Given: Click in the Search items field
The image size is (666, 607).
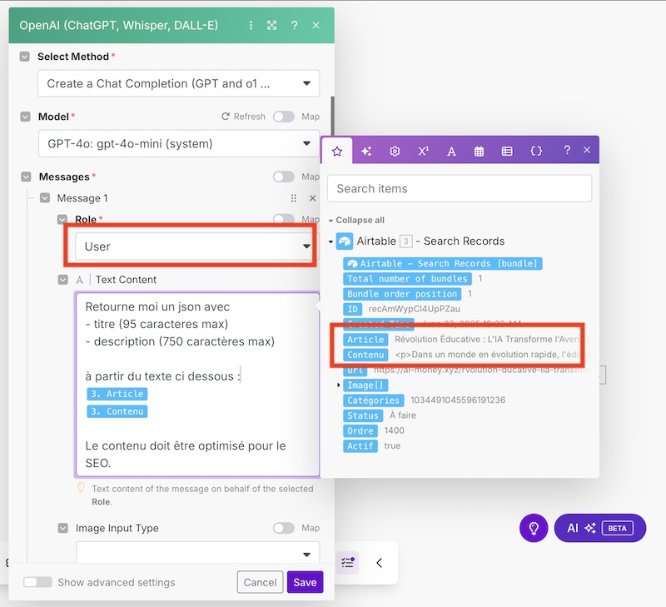Looking at the screenshot, I should pos(460,189).
